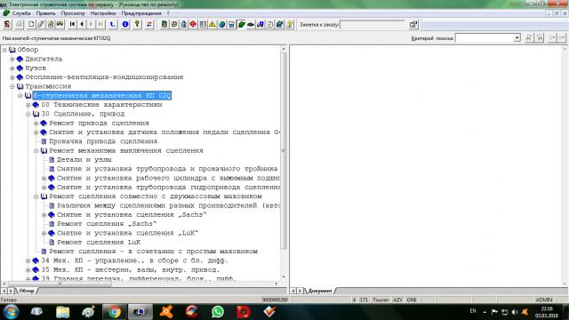Click the globe icon in the toolbar
Image resolution: width=569 pixels, height=320 pixels.
[221, 24]
